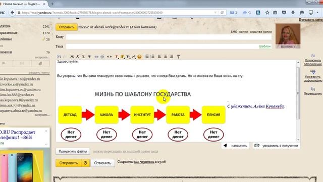Click Проверить орфографию spell check
The image size is (323, 182).
[x=313, y=79]
